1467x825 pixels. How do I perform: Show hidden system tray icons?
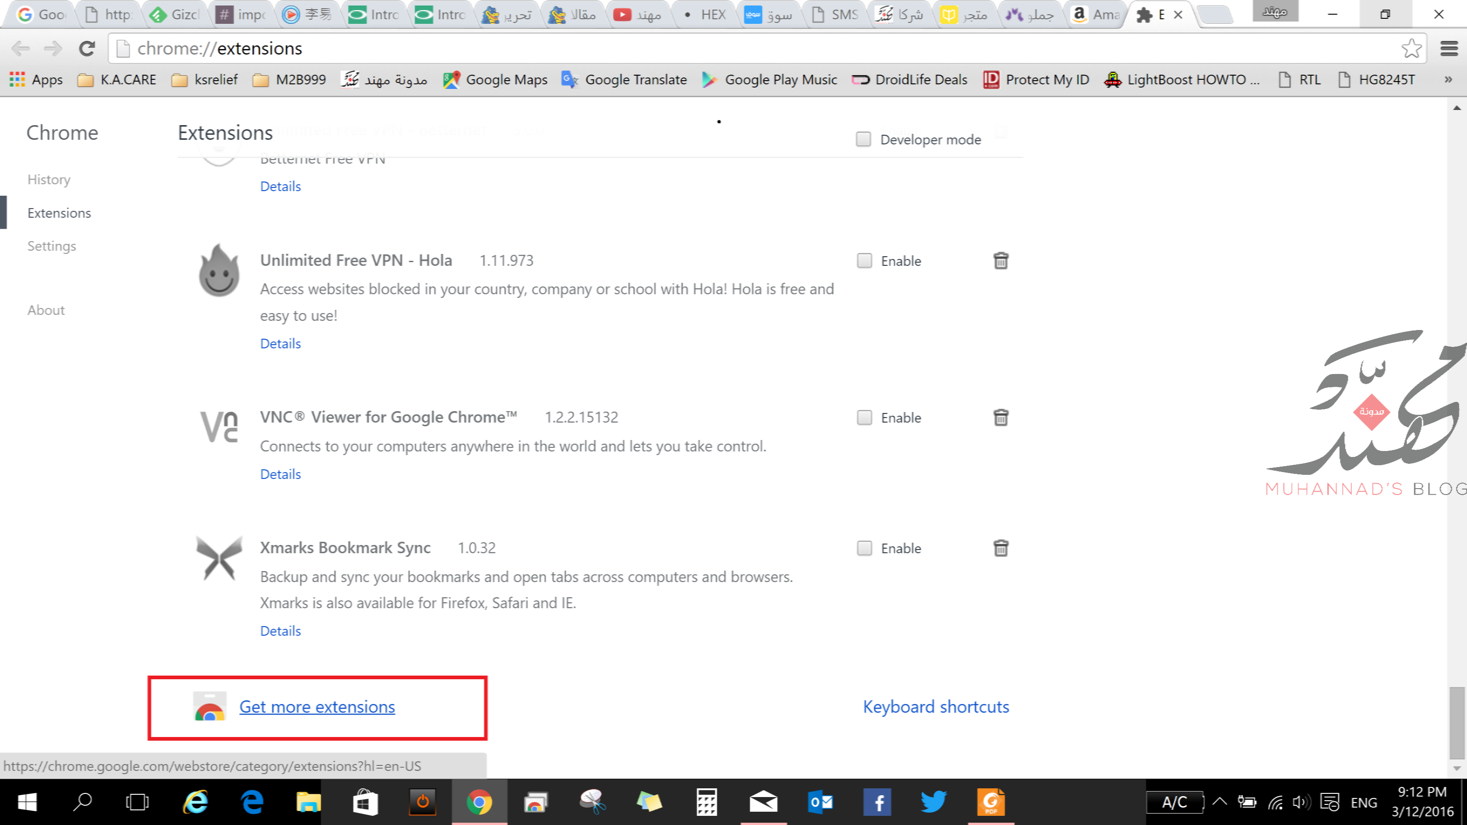coord(1219,802)
